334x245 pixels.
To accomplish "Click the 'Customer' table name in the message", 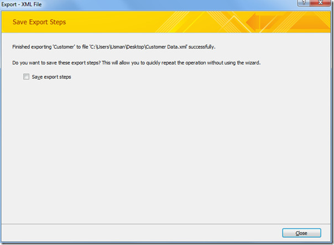I will pos(64,47).
